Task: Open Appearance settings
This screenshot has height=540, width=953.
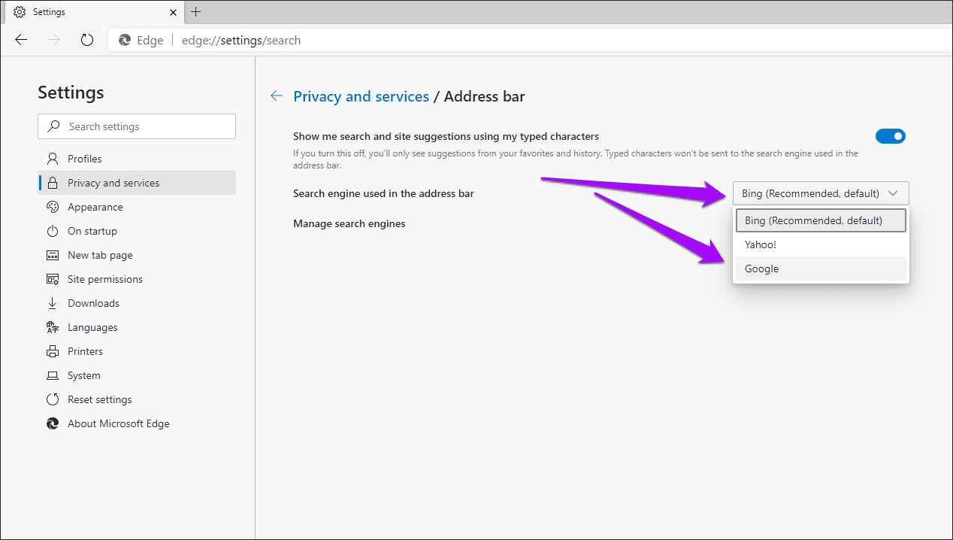Action: pos(137,207)
